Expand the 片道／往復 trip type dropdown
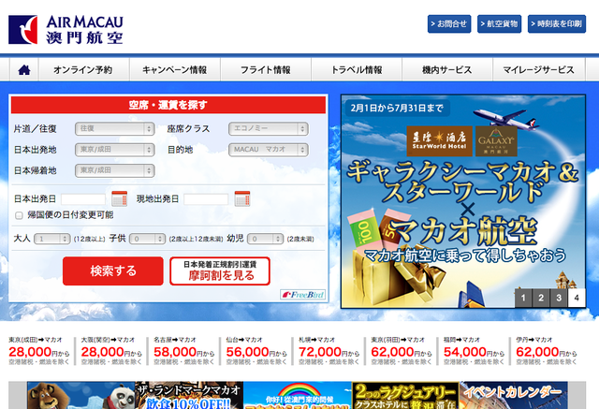Image resolution: width=599 pixels, height=409 pixels. (114, 129)
